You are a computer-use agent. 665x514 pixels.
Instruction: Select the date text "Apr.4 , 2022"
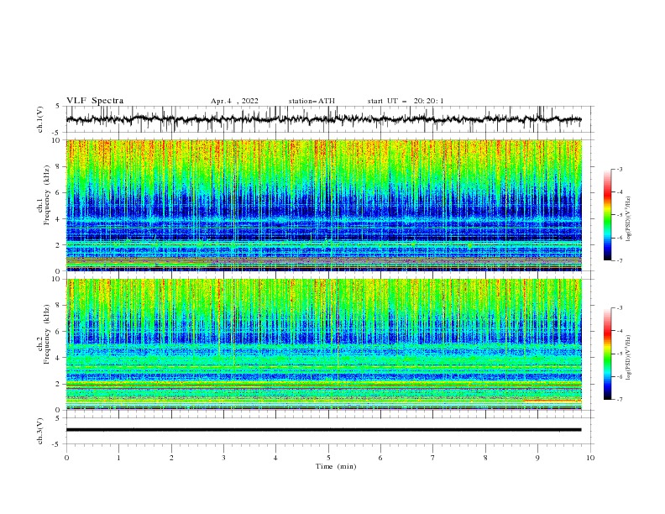coord(234,101)
